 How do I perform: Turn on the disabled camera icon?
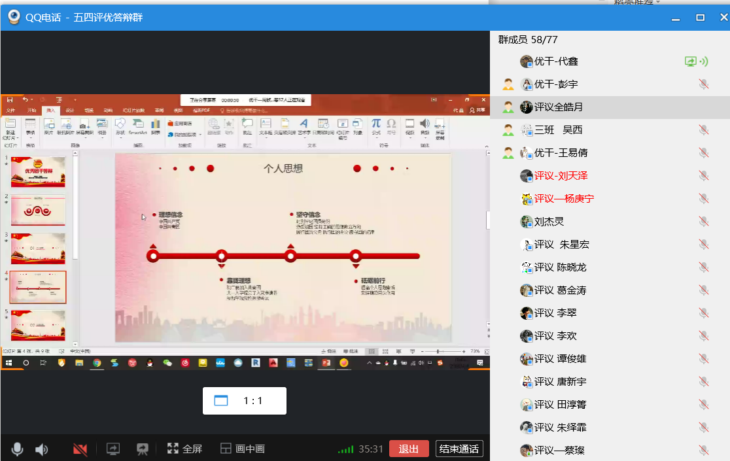(80, 449)
